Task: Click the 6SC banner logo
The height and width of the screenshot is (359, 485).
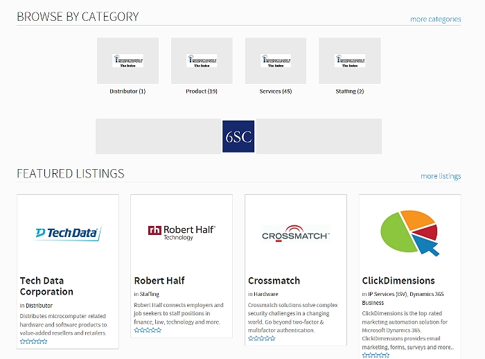Action: point(238,137)
